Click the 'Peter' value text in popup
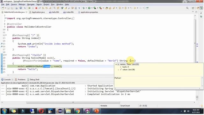 click(118, 78)
